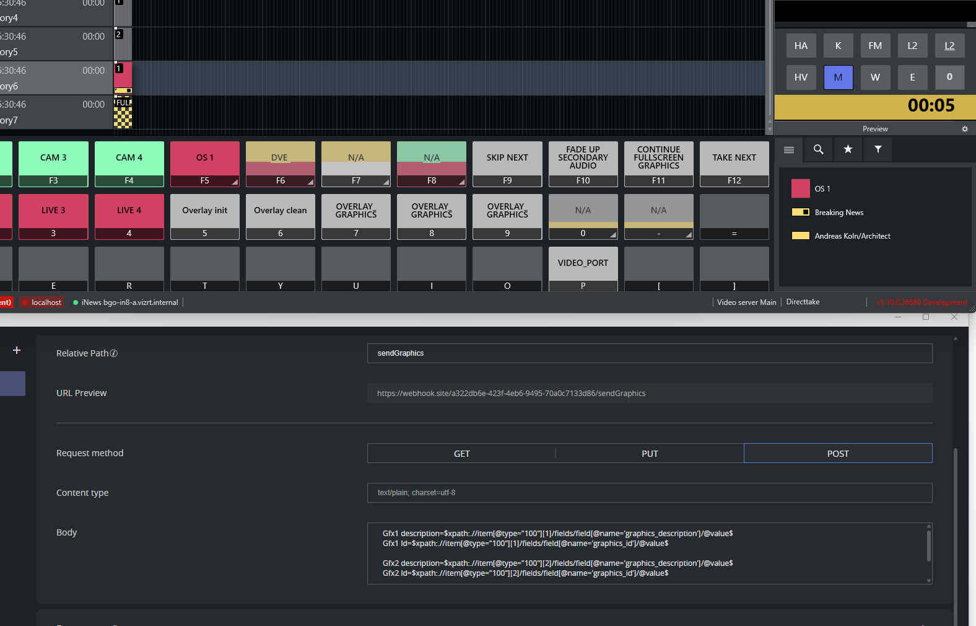The width and height of the screenshot is (976, 626).
Task: Select Andreas Koln/Architect item
Action: coord(852,236)
